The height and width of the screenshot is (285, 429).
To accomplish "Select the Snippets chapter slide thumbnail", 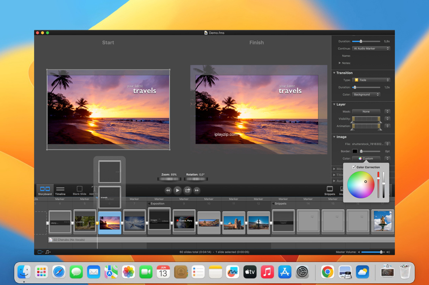I will pos(284,222).
